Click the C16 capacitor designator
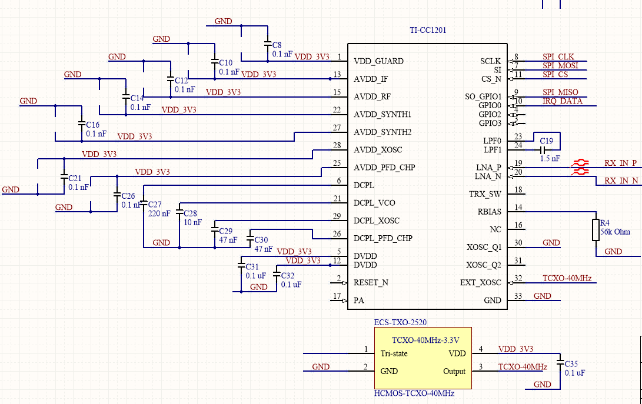This screenshot has height=404, width=642. (x=92, y=125)
